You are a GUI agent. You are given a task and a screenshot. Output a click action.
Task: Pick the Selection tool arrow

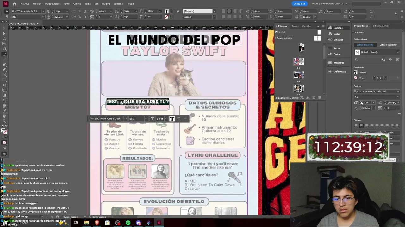point(4,28)
